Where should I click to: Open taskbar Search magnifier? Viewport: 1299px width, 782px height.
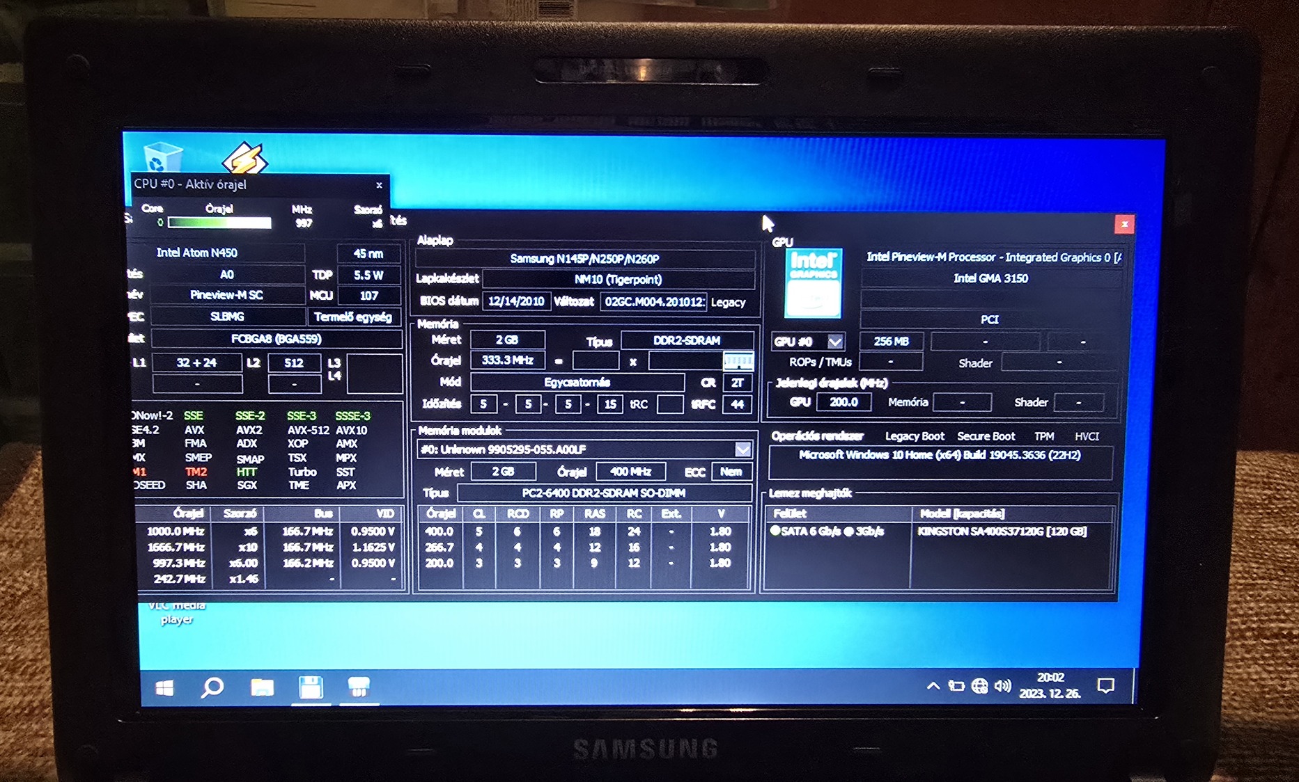pyautogui.click(x=212, y=688)
